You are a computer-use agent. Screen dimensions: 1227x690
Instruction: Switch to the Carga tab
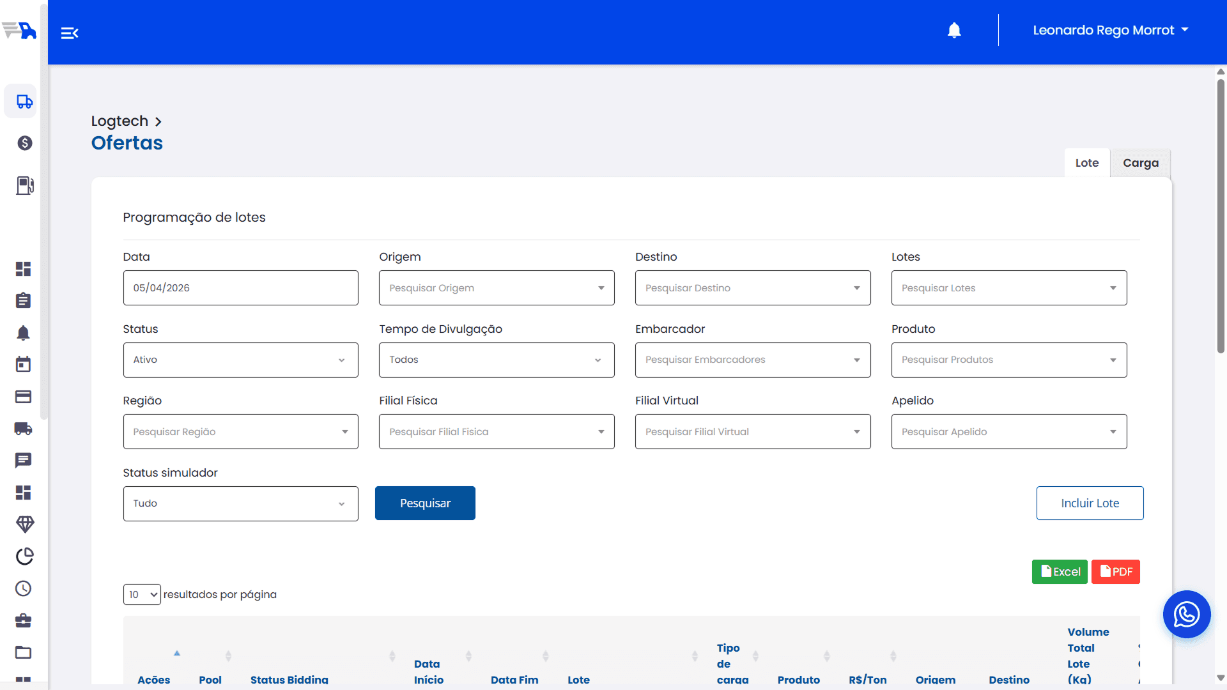pos(1140,164)
